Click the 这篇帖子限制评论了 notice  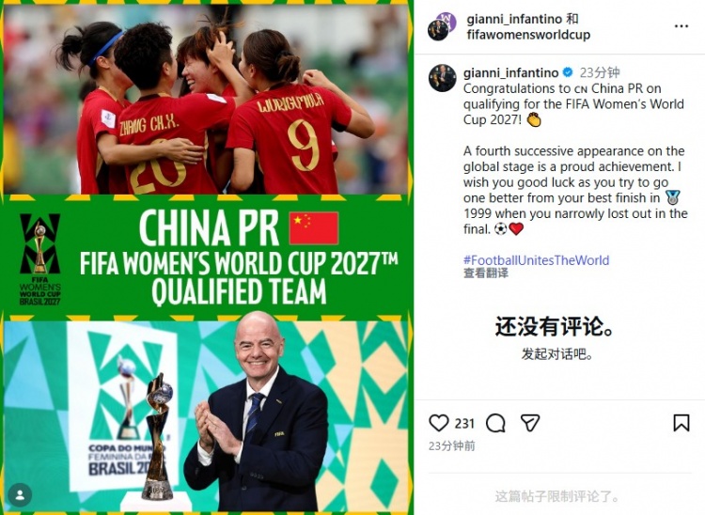pyautogui.click(x=556, y=496)
